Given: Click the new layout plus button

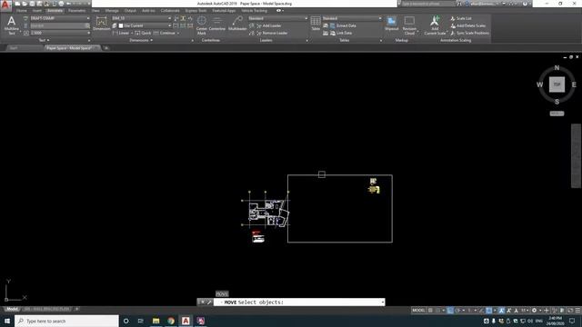Looking at the screenshot, I should [76, 309].
